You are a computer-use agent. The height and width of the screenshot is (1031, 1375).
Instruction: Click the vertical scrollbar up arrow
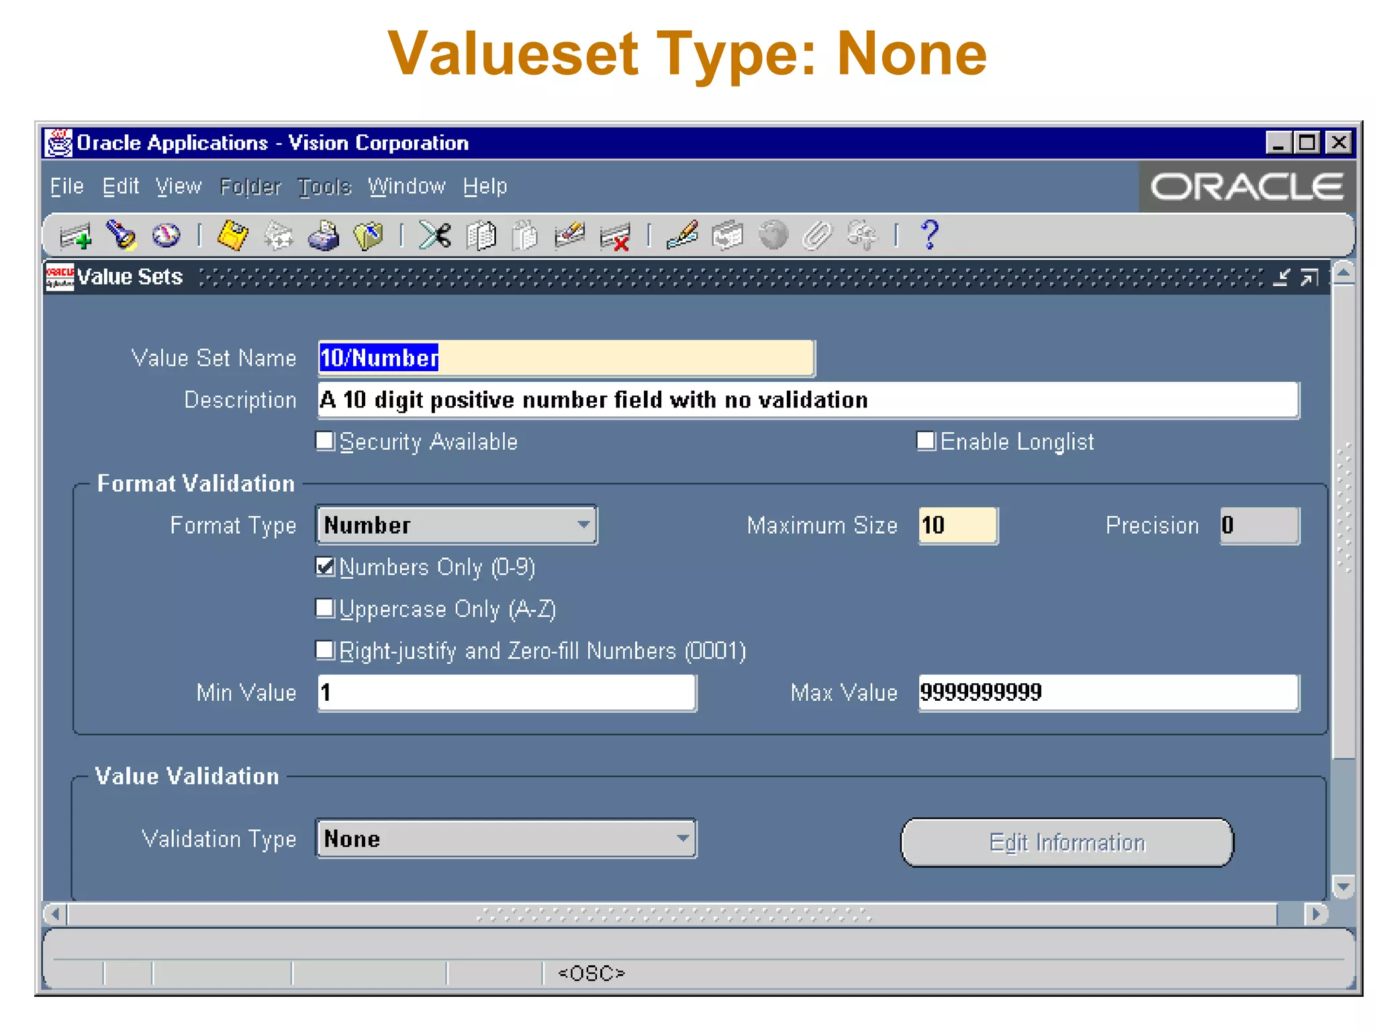coord(1343,273)
